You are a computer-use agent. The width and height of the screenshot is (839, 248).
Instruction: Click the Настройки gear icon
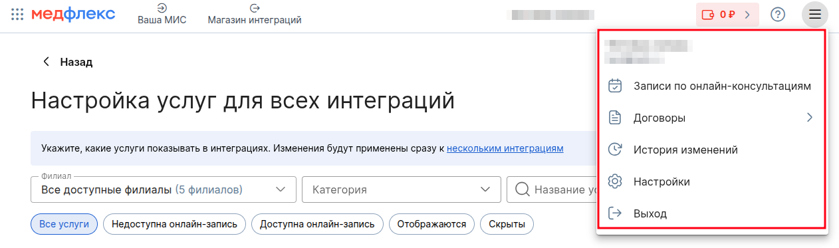point(616,182)
